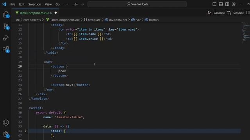Click the search magnifier icon in title bar
The height and width of the screenshot is (140, 250).
[x=129, y=4]
